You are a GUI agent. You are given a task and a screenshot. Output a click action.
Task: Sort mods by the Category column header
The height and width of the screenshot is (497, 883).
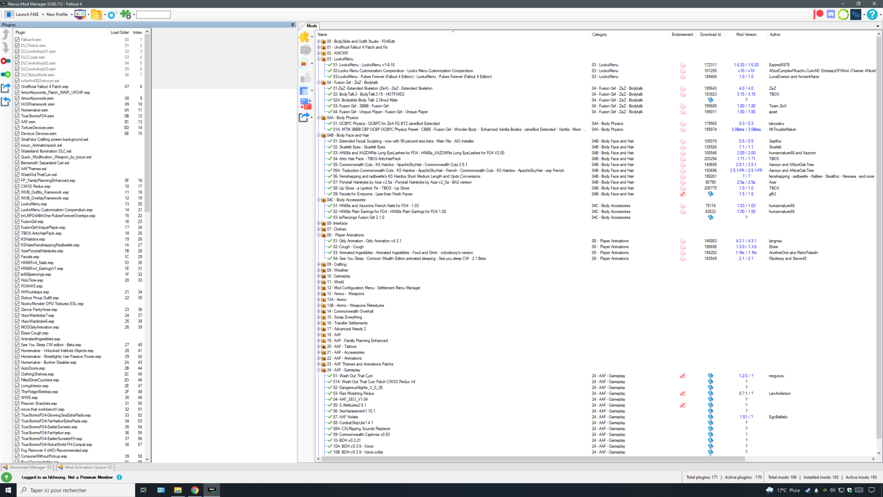[599, 35]
